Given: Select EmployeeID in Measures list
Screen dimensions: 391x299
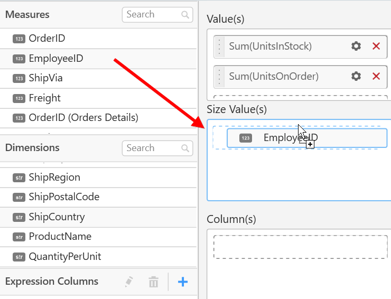Looking at the screenshot, I should pyautogui.click(x=55, y=59).
